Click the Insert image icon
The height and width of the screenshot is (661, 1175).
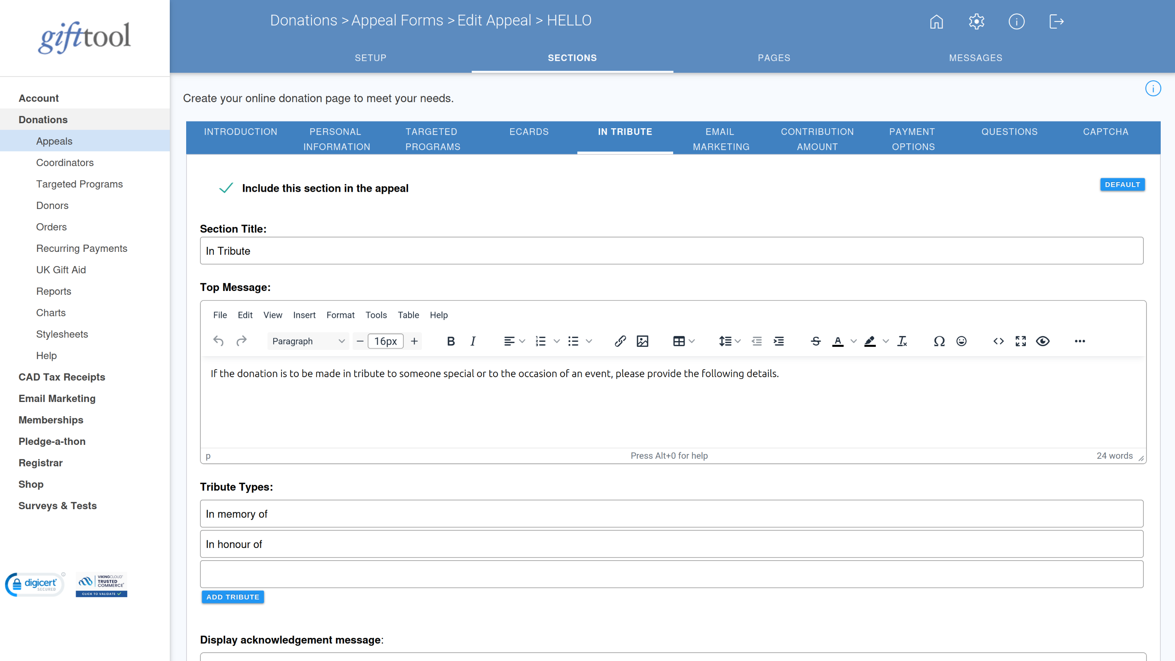tap(643, 341)
